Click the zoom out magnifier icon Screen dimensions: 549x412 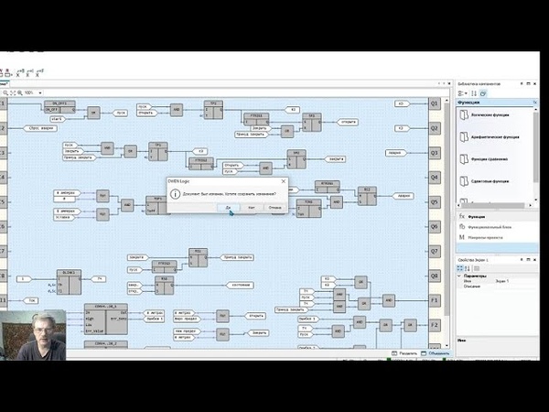pos(5,92)
